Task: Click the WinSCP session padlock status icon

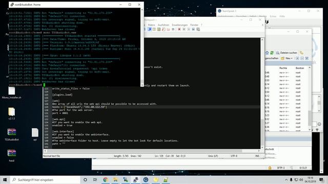Action: tap(270, 168)
